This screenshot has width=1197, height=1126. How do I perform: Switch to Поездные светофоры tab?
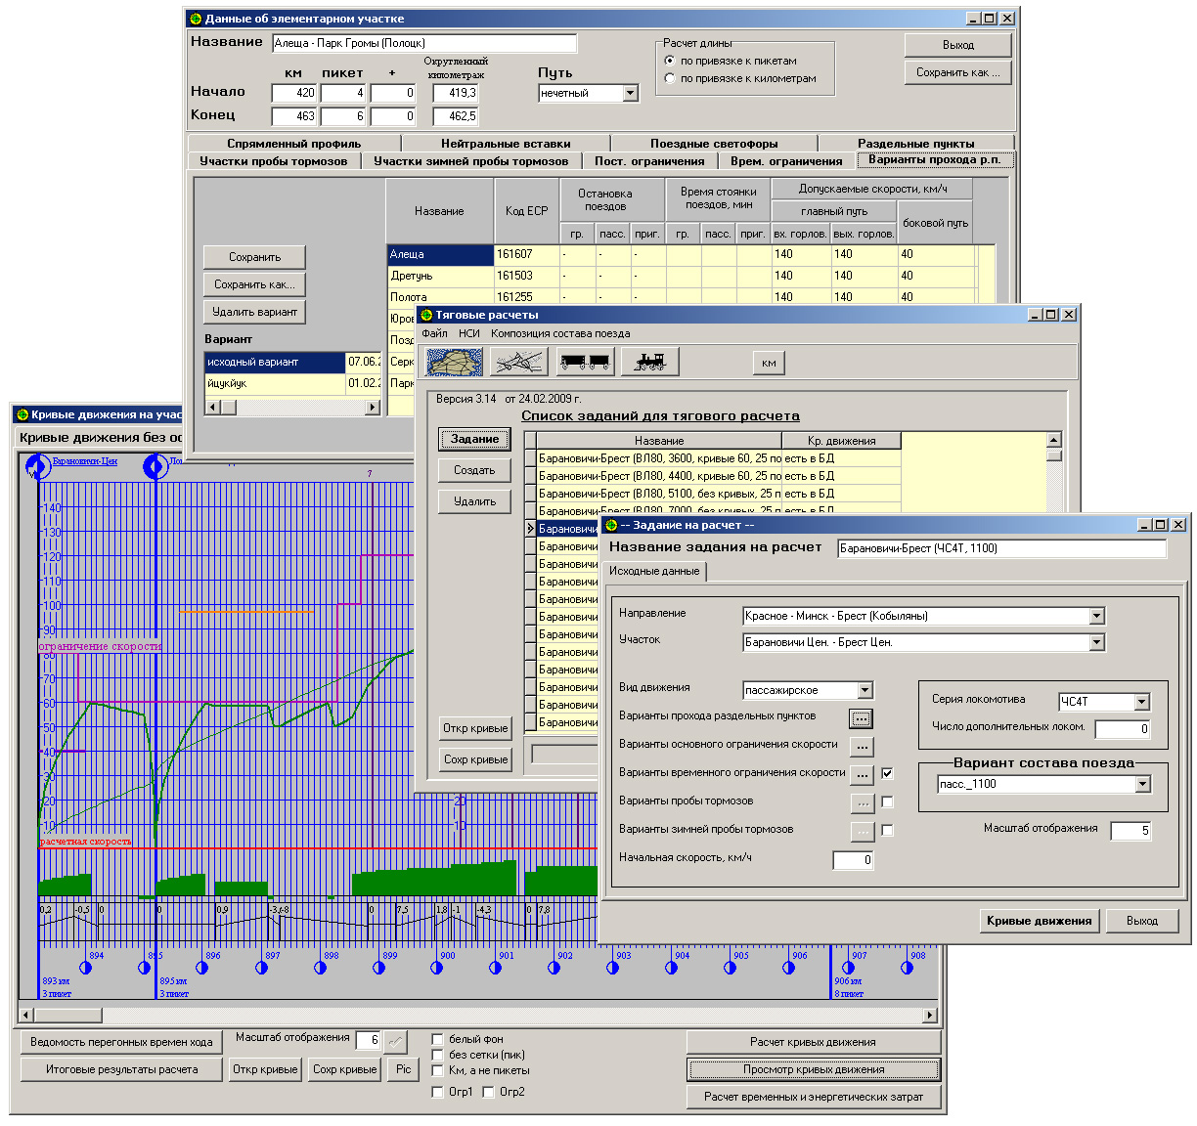click(x=714, y=144)
